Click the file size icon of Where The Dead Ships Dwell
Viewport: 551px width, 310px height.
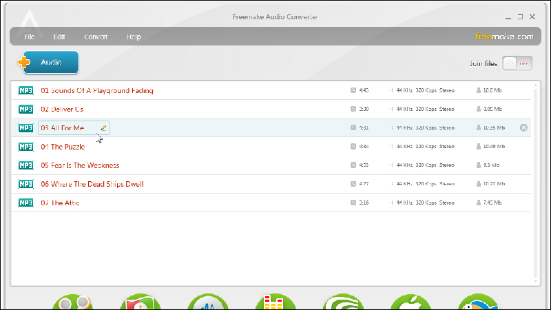478,184
